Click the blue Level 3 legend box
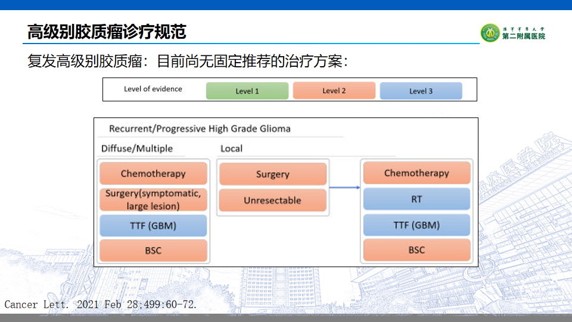 [x=421, y=91]
